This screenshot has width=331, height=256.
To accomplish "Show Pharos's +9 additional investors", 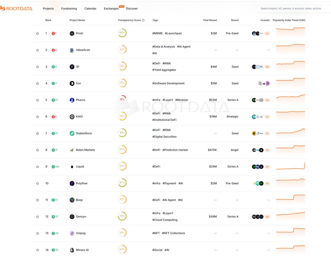I will pos(267,100).
